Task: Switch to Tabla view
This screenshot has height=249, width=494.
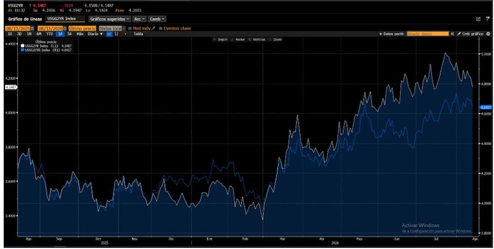Action: [138, 34]
